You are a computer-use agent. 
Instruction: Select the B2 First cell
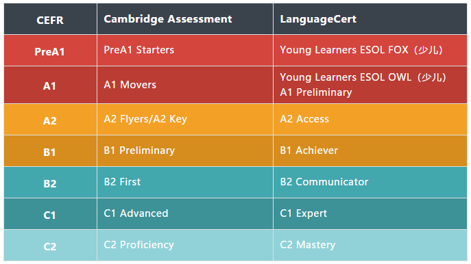(x=185, y=182)
